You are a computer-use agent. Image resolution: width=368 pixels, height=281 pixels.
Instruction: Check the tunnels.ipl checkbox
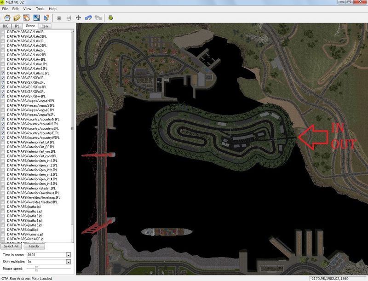click(x=3, y=235)
